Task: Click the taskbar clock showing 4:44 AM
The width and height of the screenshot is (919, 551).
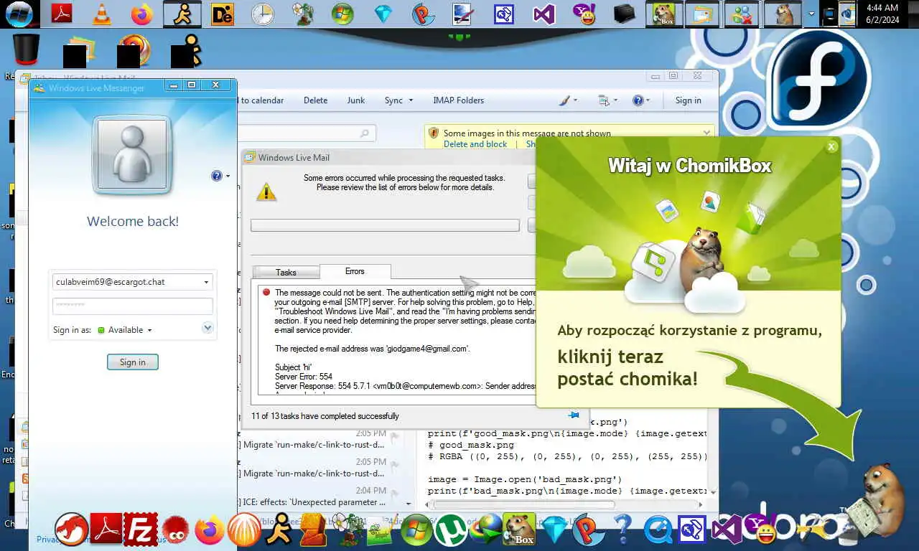Action: [882, 14]
